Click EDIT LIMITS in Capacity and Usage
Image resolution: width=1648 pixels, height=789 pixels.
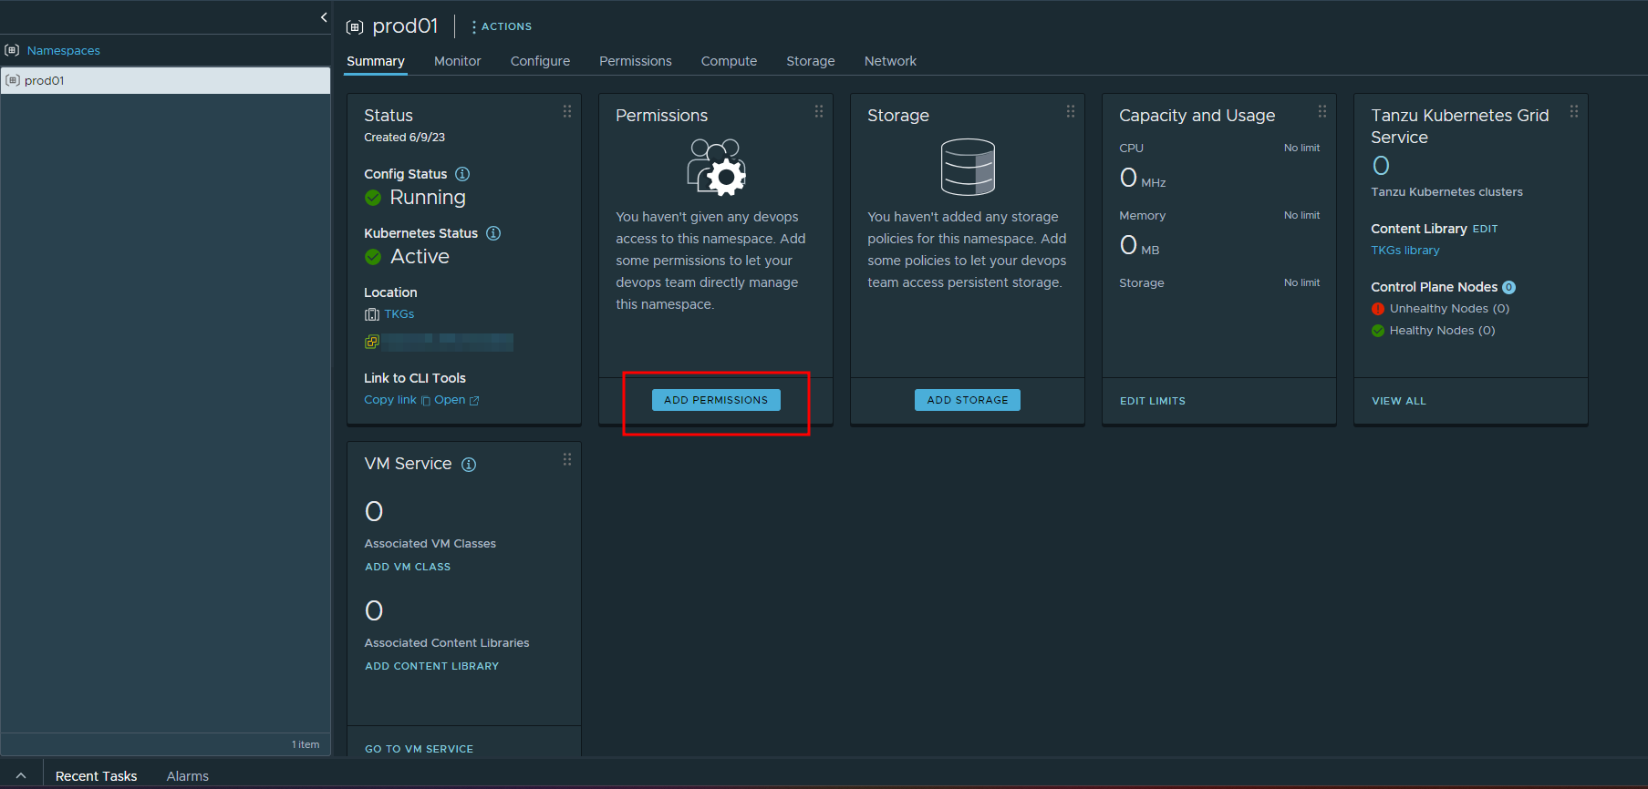click(x=1153, y=401)
